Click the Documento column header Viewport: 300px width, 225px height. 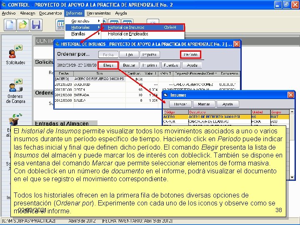(229, 74)
